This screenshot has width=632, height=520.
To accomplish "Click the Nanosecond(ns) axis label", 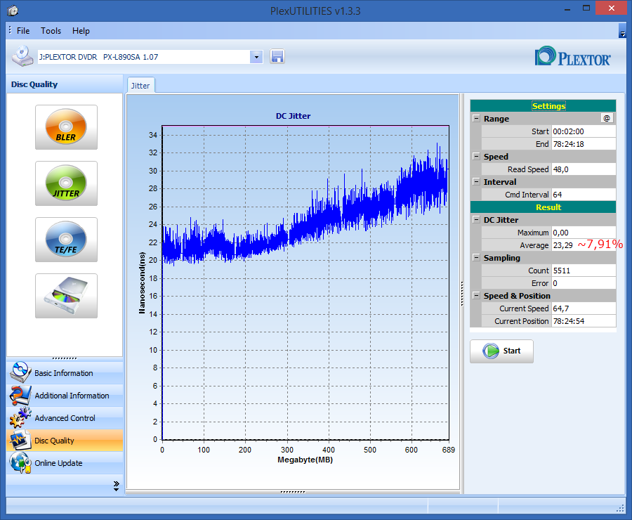I will [142, 282].
